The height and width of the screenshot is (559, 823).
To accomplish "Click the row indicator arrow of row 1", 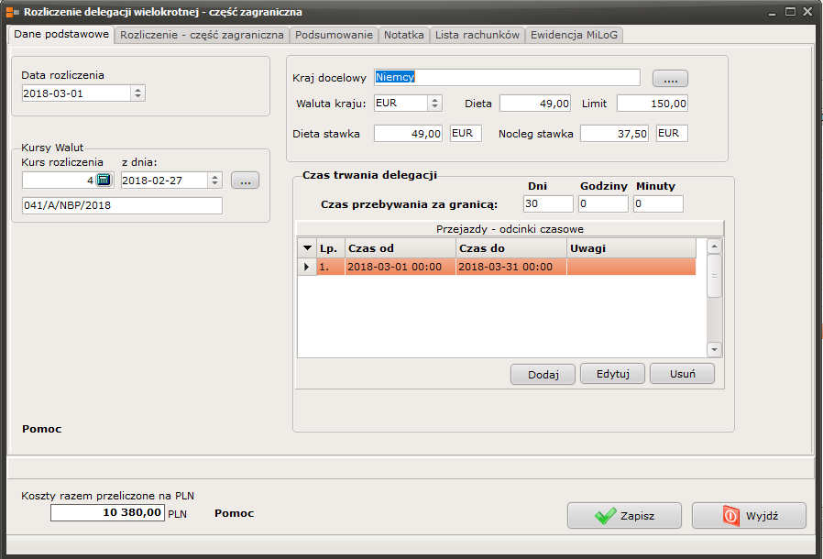I will click(306, 267).
